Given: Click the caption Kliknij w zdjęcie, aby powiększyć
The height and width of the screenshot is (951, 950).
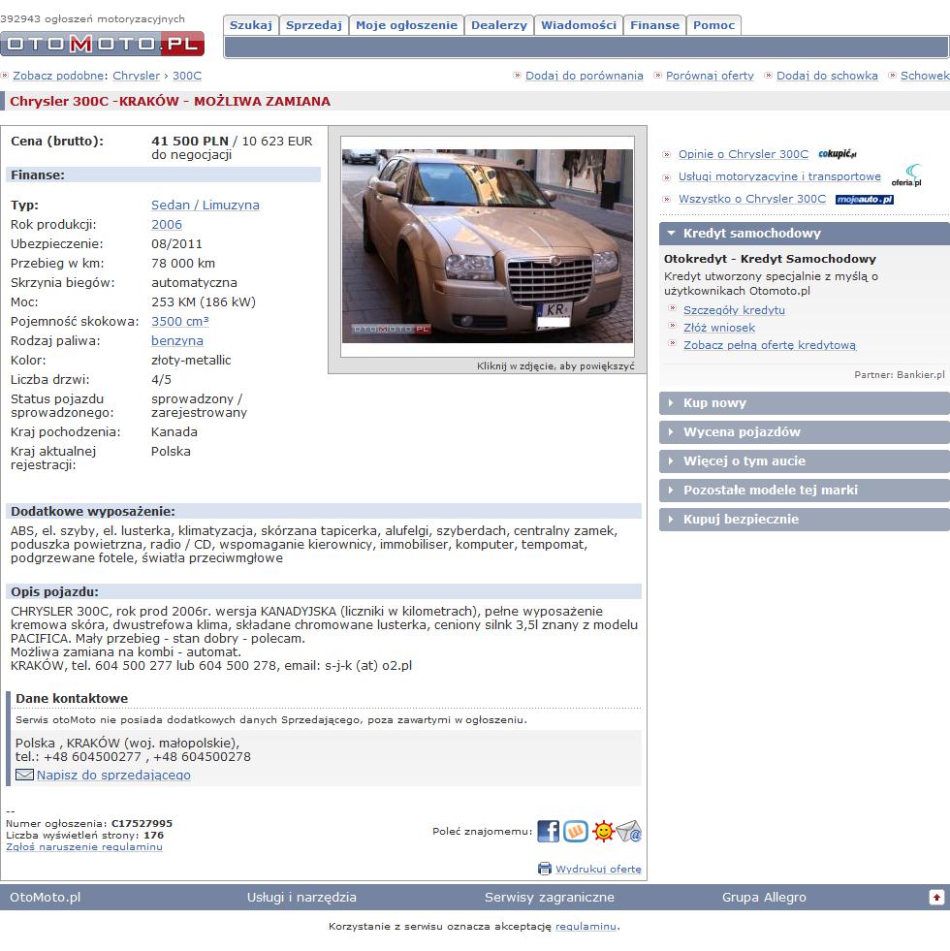Looking at the screenshot, I should click(x=555, y=366).
